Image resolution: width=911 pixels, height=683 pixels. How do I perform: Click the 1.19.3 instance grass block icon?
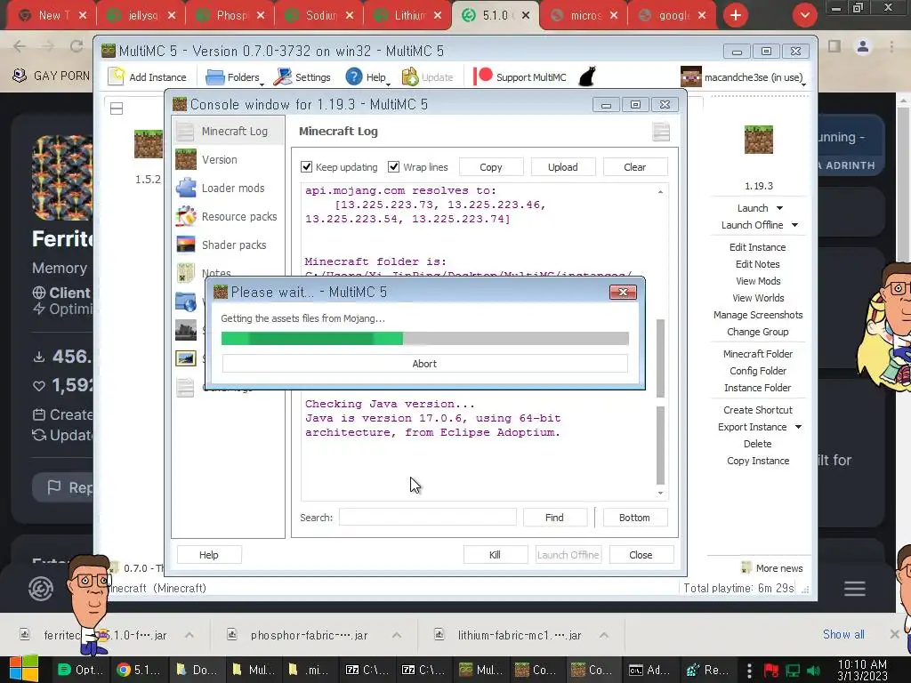coord(759,140)
